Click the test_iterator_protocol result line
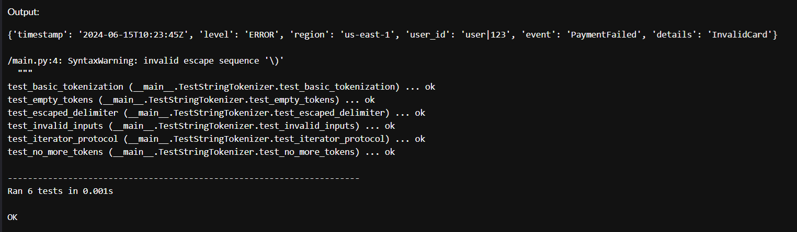797x232 pixels. [216, 139]
